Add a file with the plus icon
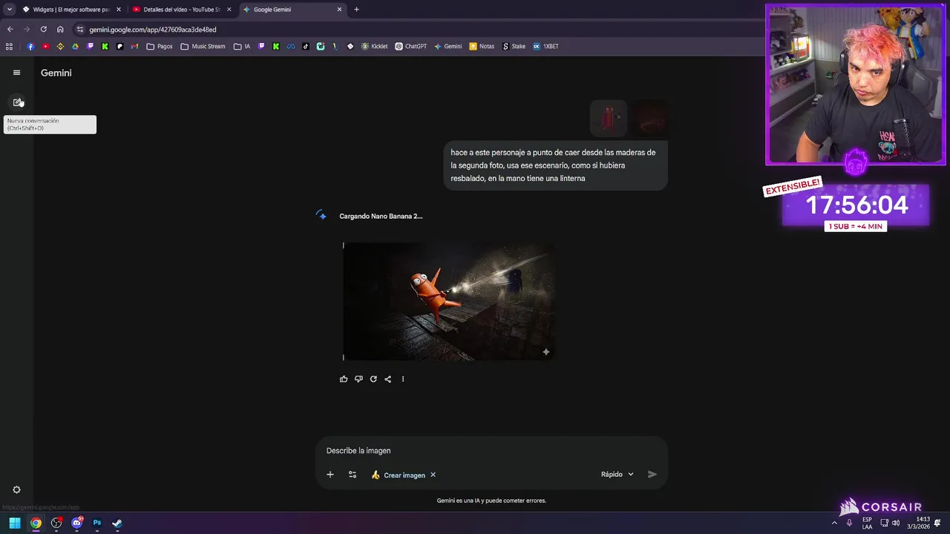 [x=330, y=475]
